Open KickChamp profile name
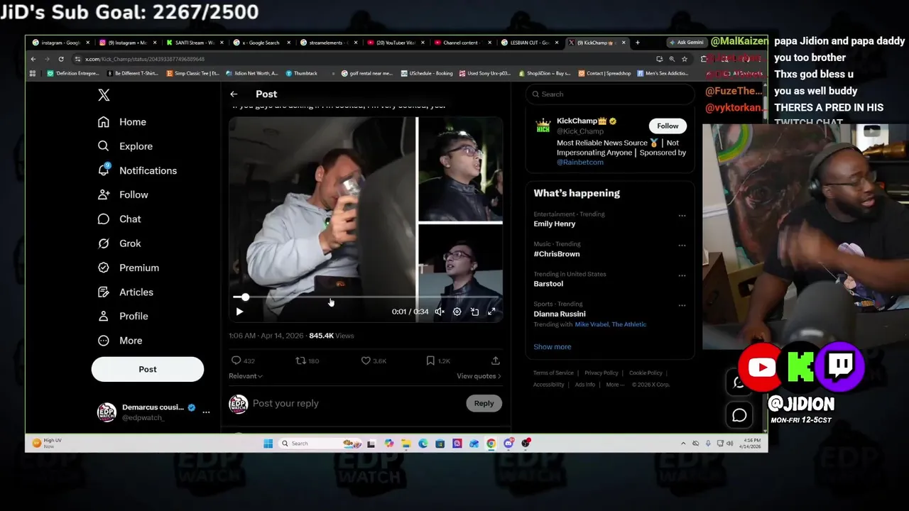This screenshot has width=909, height=511. (x=582, y=121)
